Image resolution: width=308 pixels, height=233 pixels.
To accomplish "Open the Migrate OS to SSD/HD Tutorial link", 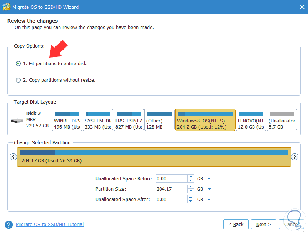I will 50,225.
